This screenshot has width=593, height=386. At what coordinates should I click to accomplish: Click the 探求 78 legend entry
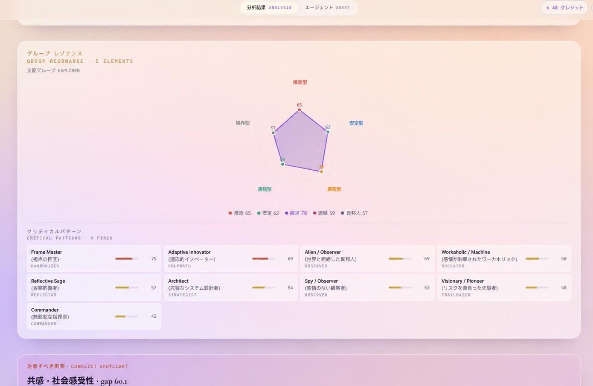tap(296, 213)
